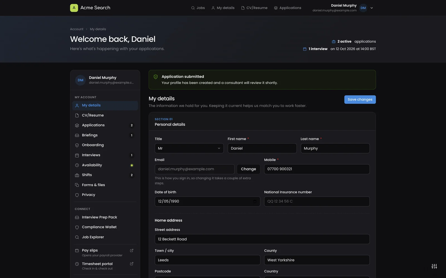Click the County field with West Yorkshire

317,260
